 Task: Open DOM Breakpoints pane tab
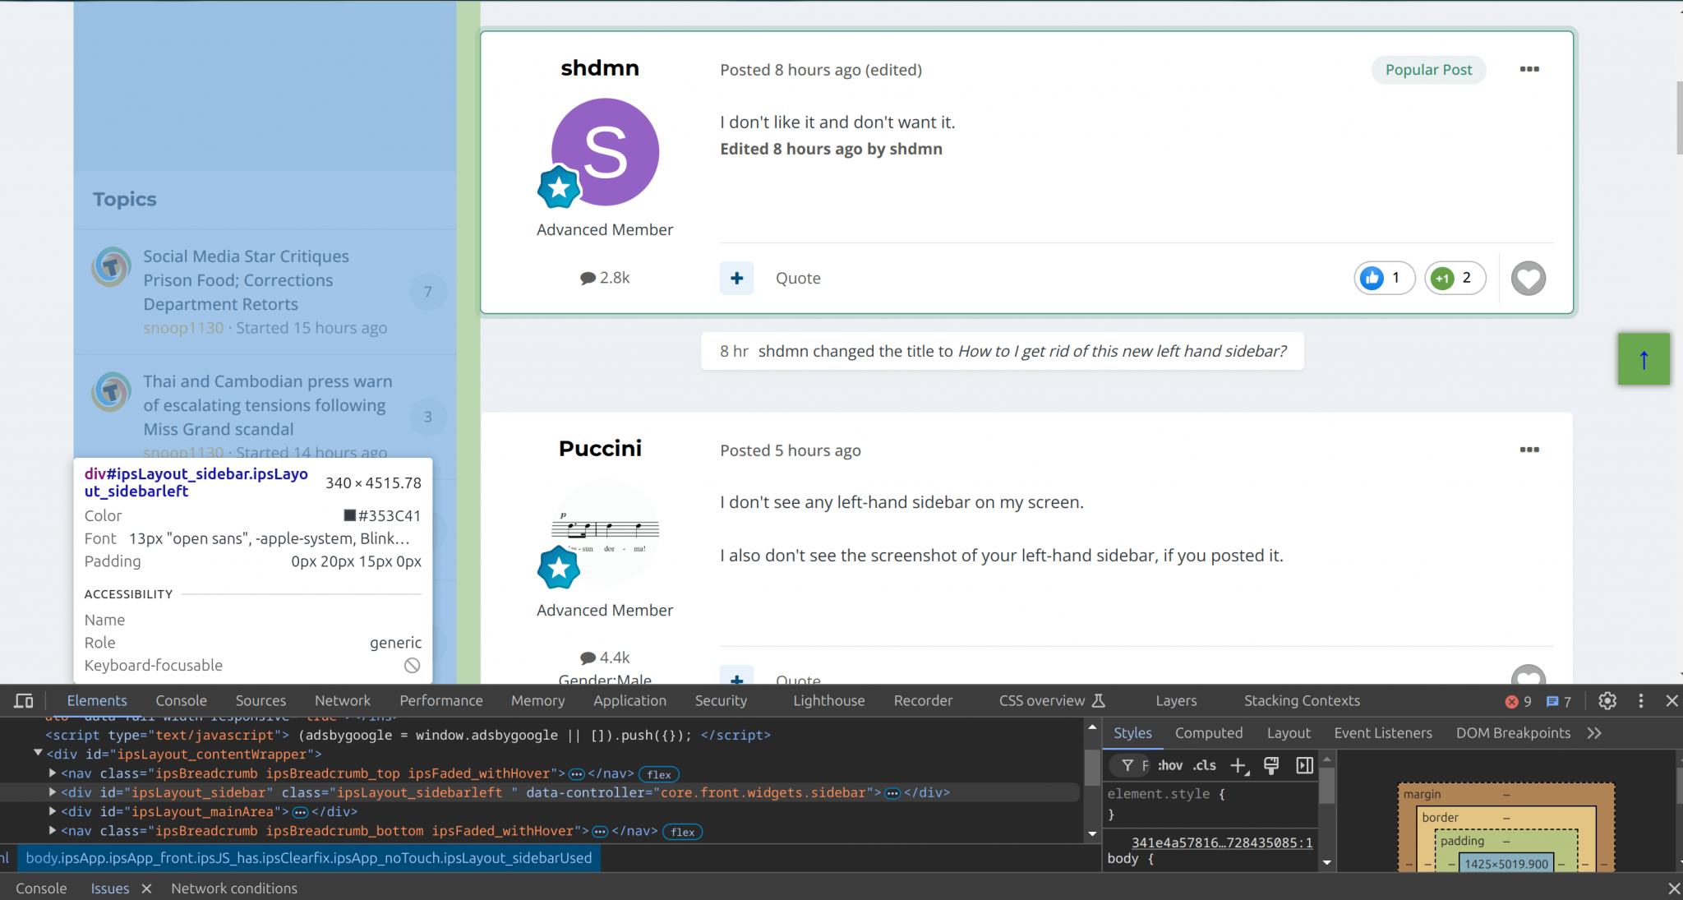[x=1513, y=733]
